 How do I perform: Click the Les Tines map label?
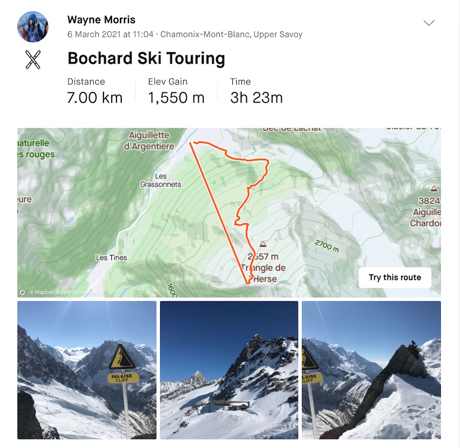[112, 258]
